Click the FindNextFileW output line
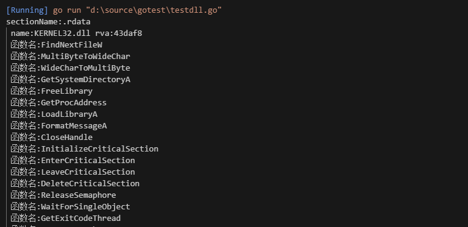 57,45
